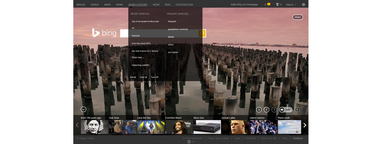Pause the homepage background slideshow
383x144 pixels.
259,110
